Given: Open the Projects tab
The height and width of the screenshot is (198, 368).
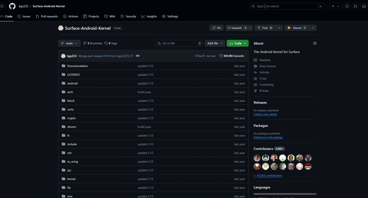Looking at the screenshot, I should [x=91, y=16].
